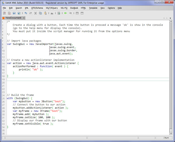This screenshot has height=142, width=175.
Task: Undo the last edit with the blue arrow
Action: tap(26, 13)
